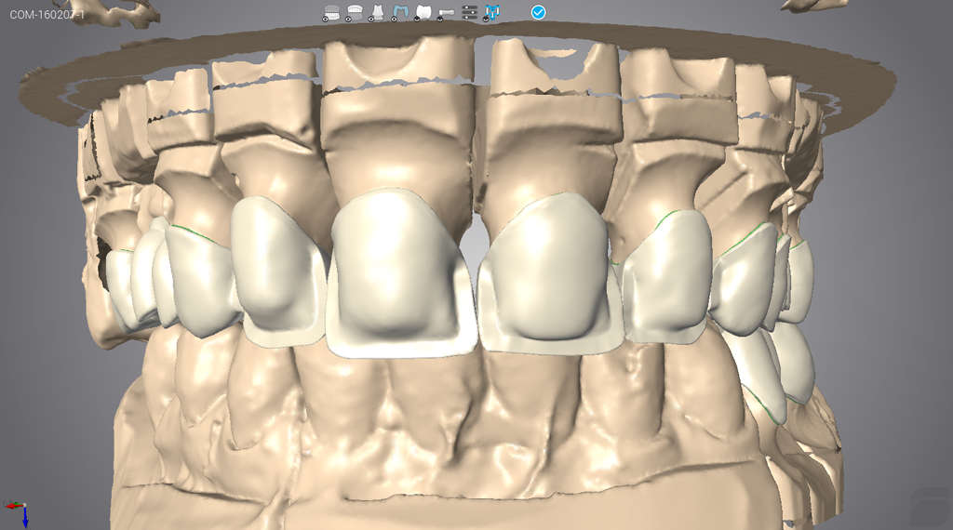
Task: Toggle prepared die stump visibility icon
Action: (377, 12)
